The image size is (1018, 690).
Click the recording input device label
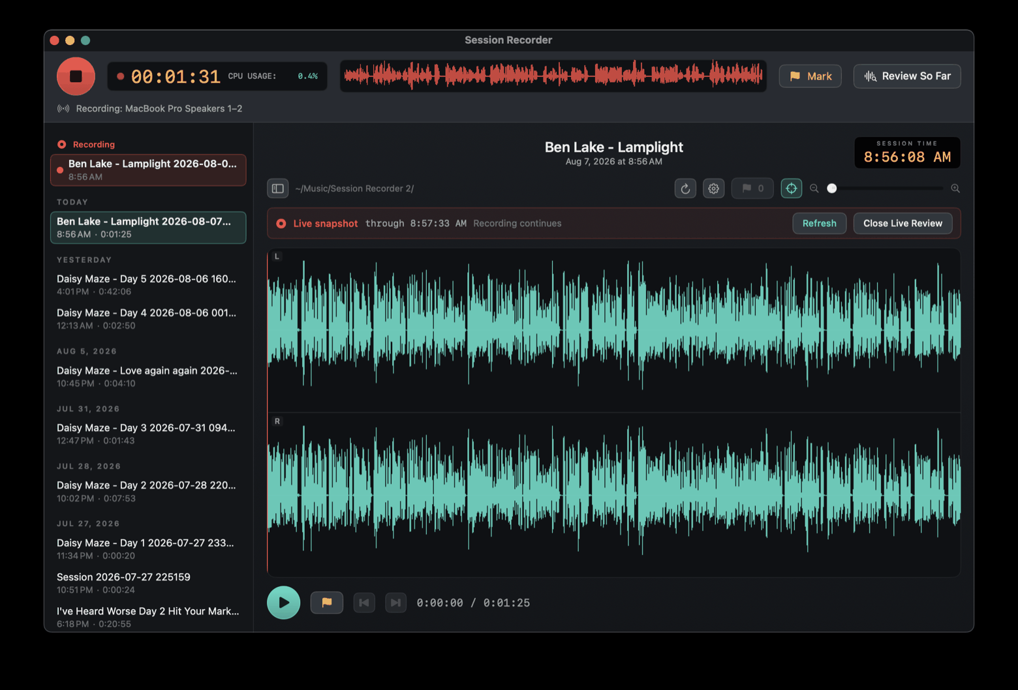pyautogui.click(x=159, y=108)
